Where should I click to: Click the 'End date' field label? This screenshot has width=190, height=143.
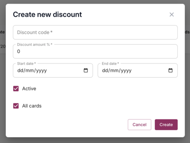click(110, 63)
